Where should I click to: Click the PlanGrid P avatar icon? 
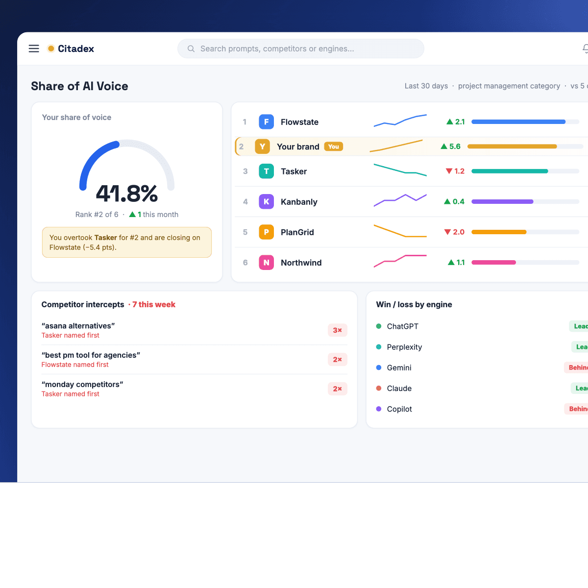[266, 232]
